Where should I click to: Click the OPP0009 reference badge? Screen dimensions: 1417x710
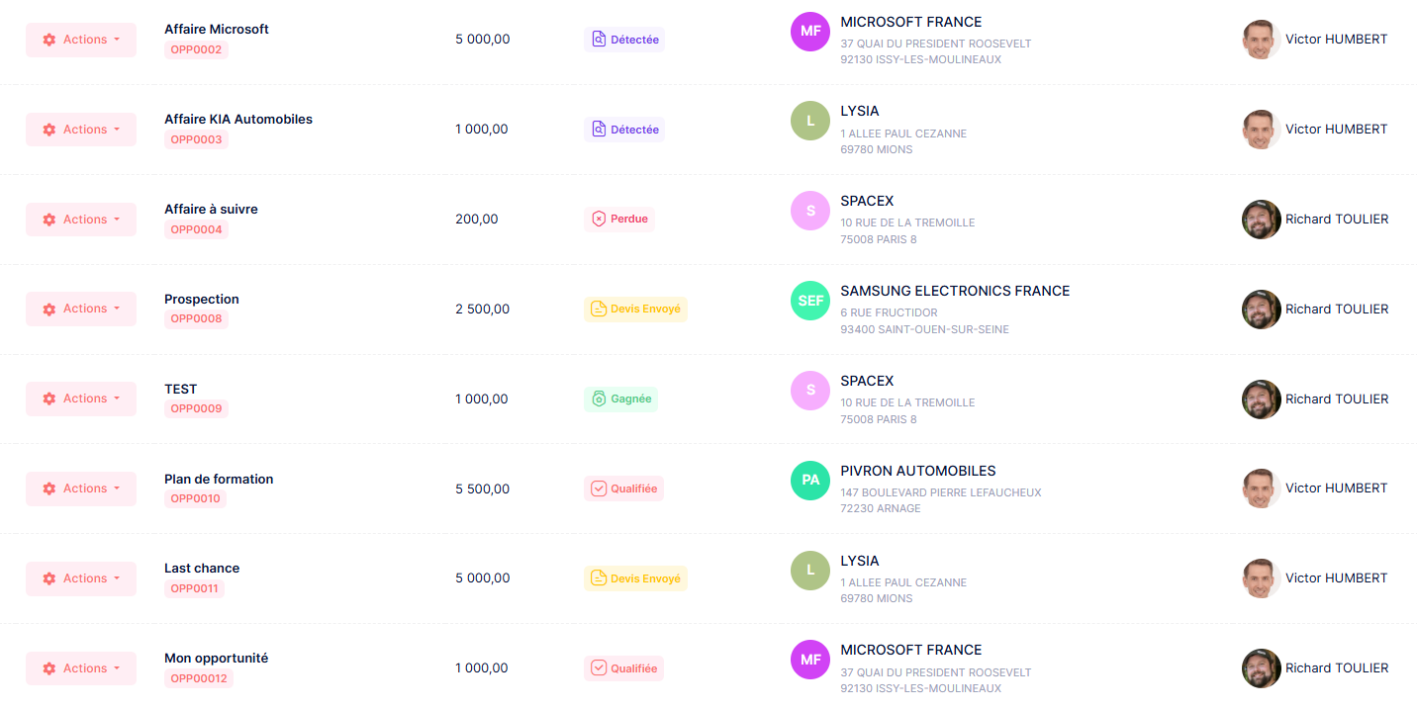click(196, 408)
